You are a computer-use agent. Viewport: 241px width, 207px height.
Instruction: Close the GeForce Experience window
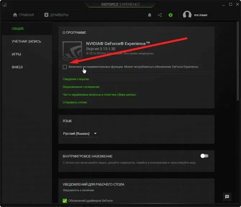237,4
